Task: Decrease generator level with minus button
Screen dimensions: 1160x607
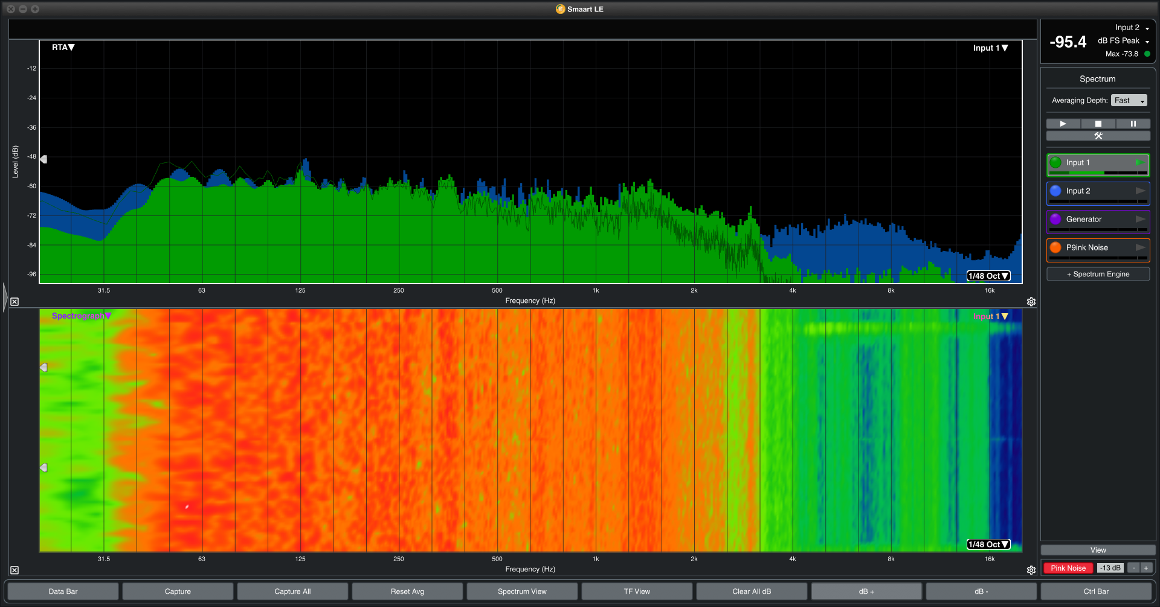Action: tap(1134, 568)
